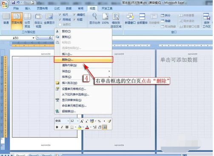The height and width of the screenshot is (156, 214).
Task: Toggle the 标尺 ruler checkbox
Action: coord(60,14)
